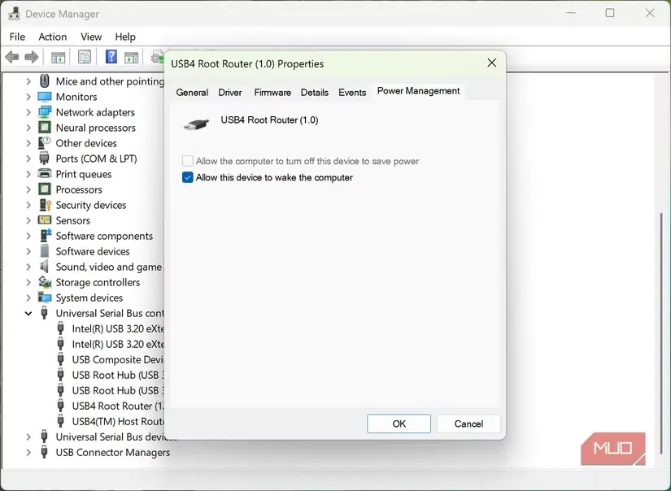671x491 pixels.
Task: Click the Sensors category icon
Action: [45, 220]
